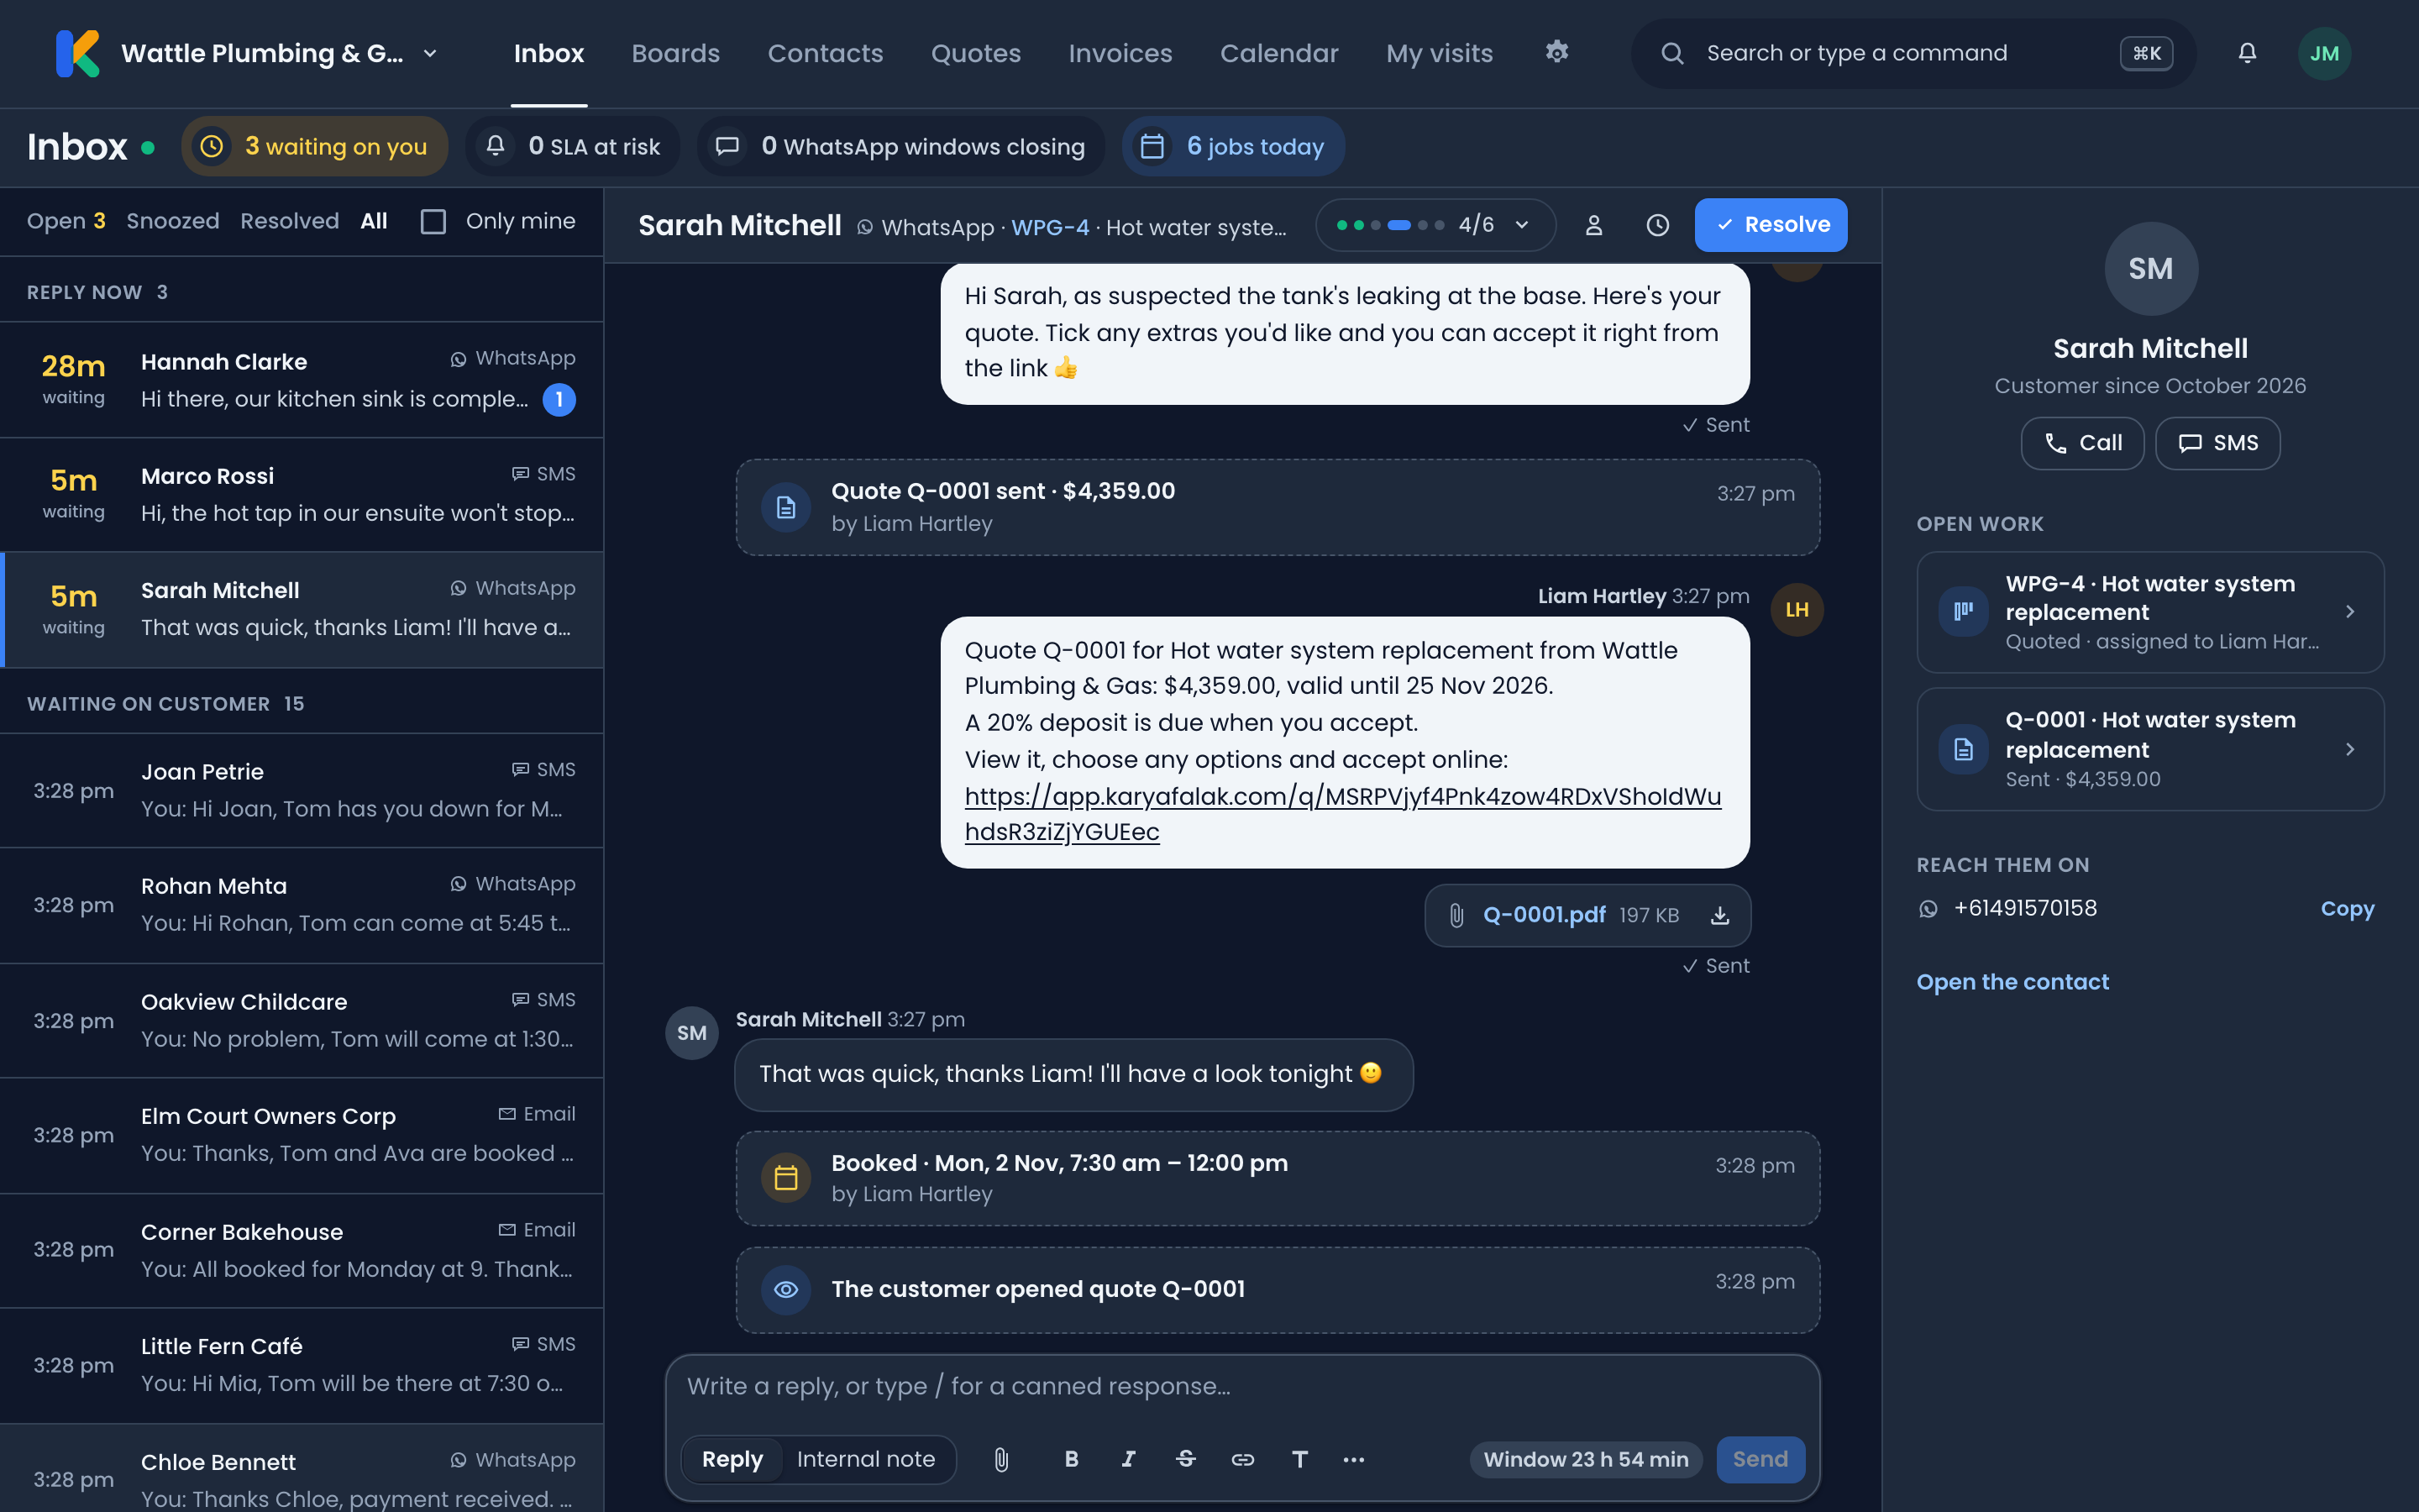Show Resolved conversations
2419x1512 pixels.
pyautogui.click(x=290, y=221)
